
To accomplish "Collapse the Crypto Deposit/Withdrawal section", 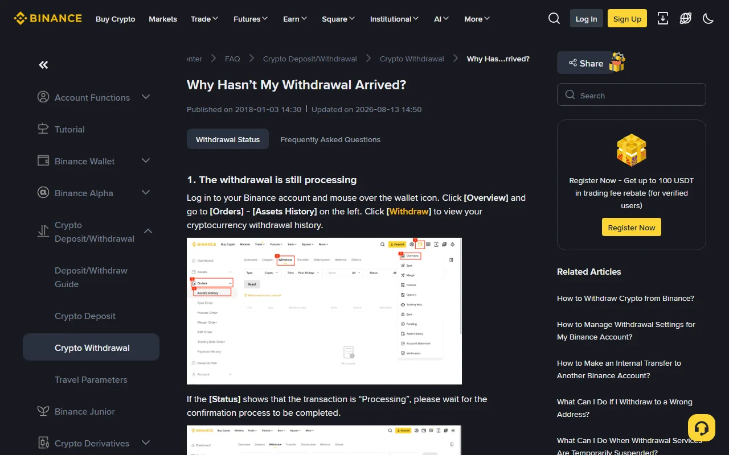I will (148, 231).
